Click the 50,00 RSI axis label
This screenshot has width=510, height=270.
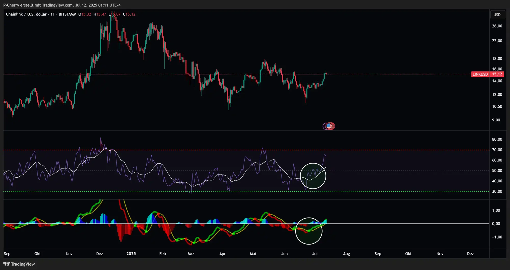(497, 171)
